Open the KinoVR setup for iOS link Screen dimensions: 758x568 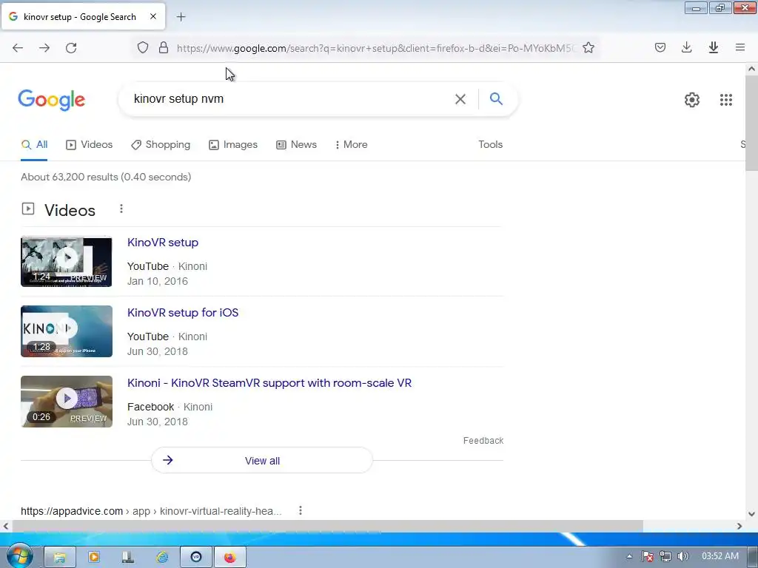coord(183,313)
